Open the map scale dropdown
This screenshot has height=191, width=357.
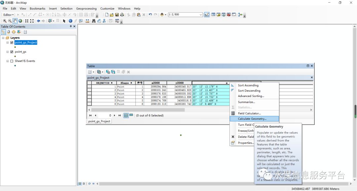click(201, 15)
